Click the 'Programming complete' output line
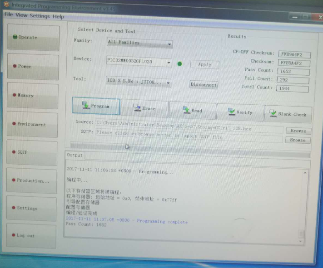 (x=126, y=220)
